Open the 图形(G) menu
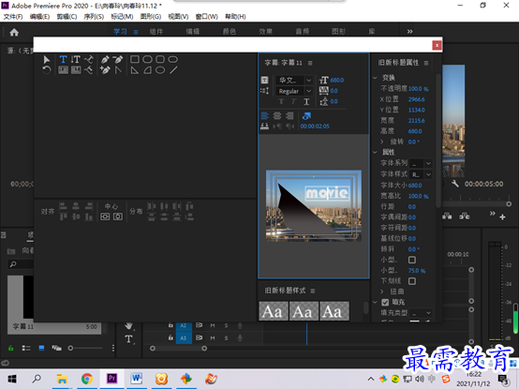The width and height of the screenshot is (519, 389). [151, 17]
